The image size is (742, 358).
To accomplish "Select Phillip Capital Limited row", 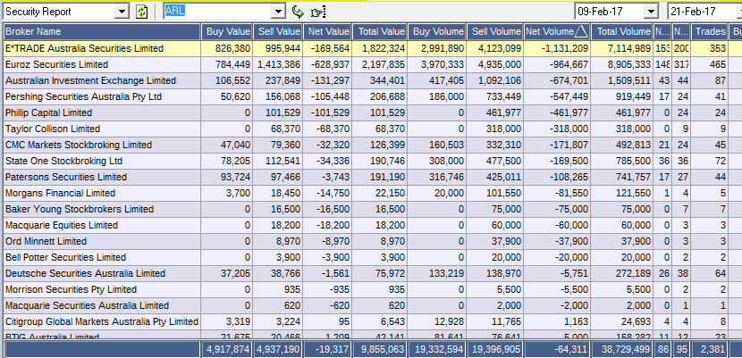I will tap(371, 112).
